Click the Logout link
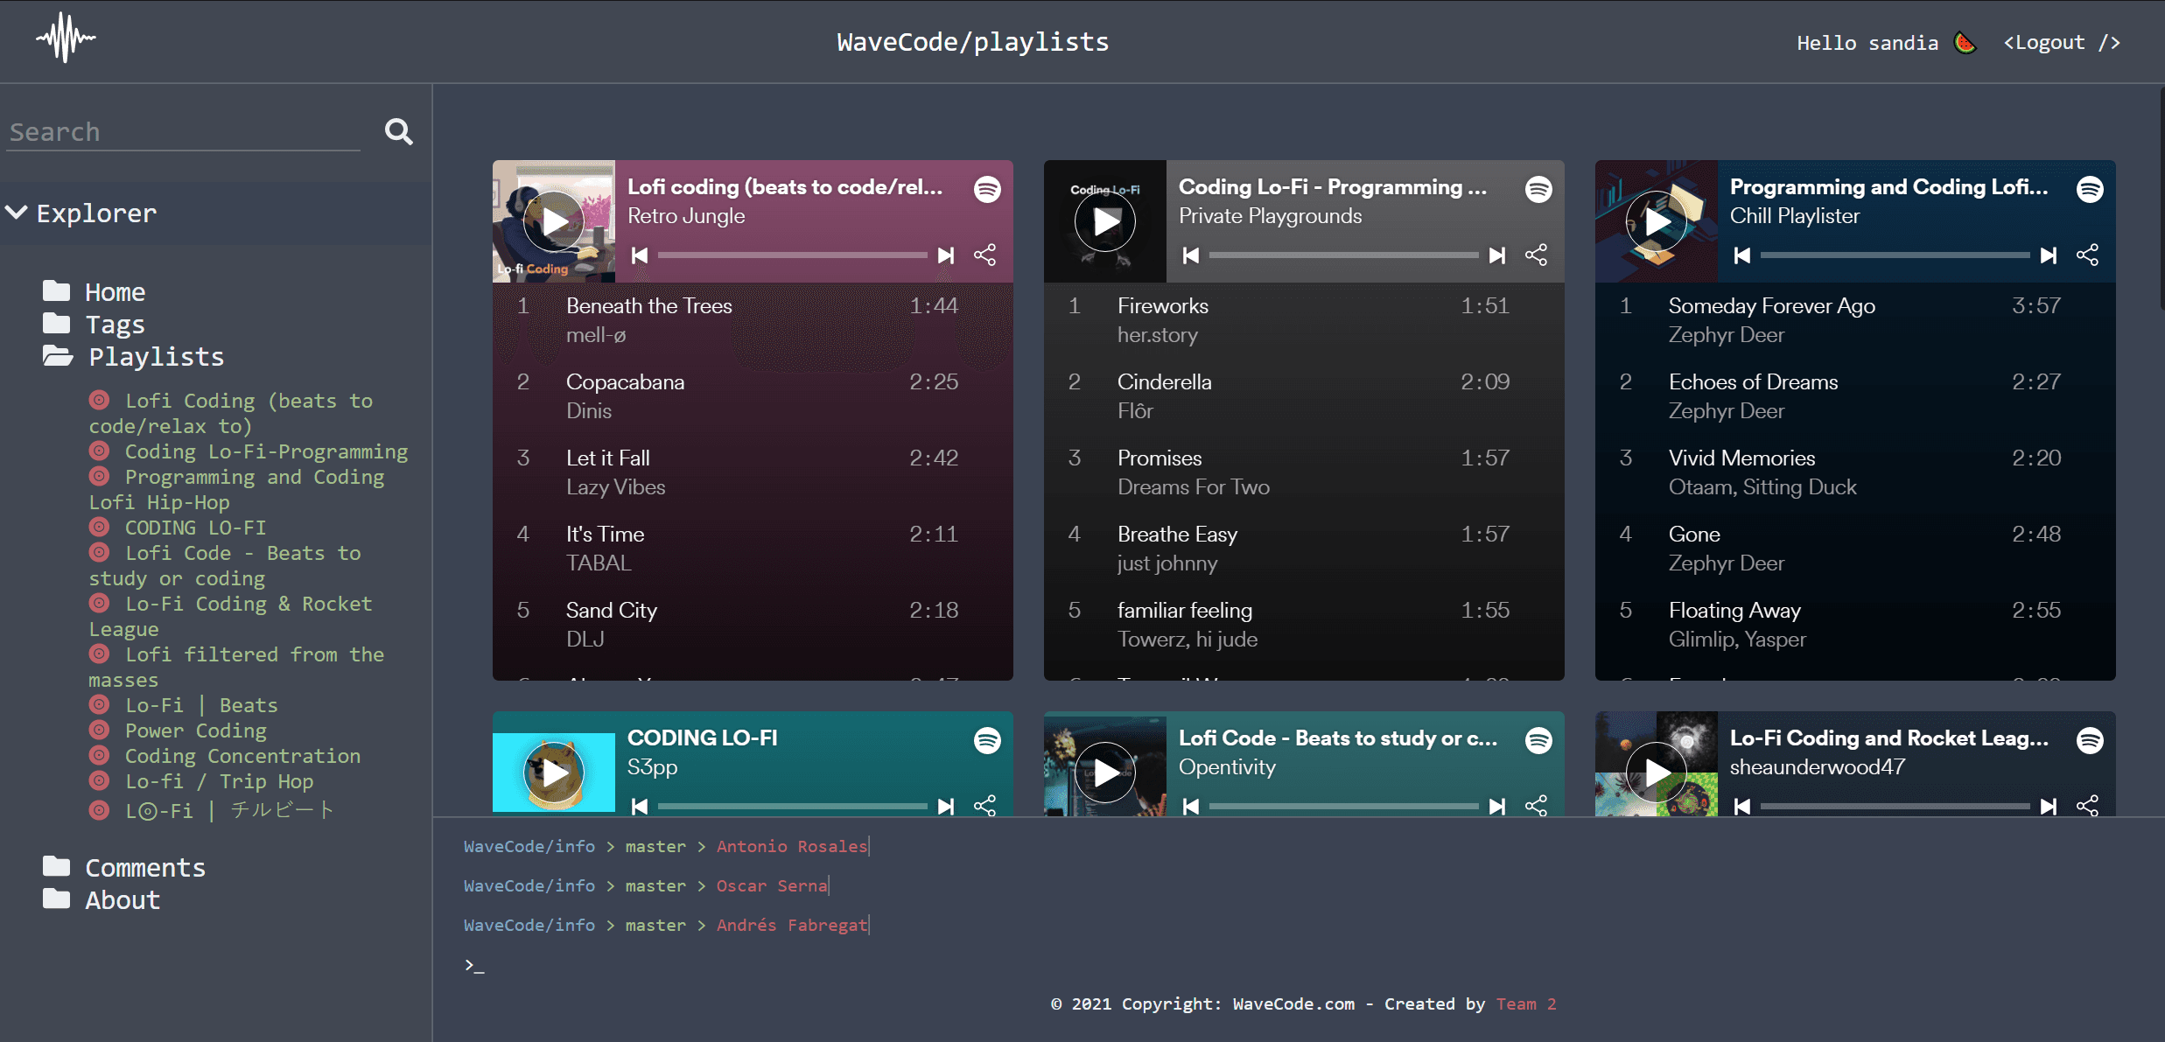Image resolution: width=2165 pixels, height=1042 pixels. (2062, 42)
